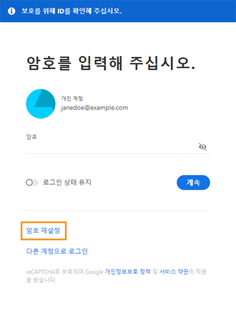This screenshot has width=236, height=310.
Task: Click the round cyan profile avatar
Action: tap(41, 103)
